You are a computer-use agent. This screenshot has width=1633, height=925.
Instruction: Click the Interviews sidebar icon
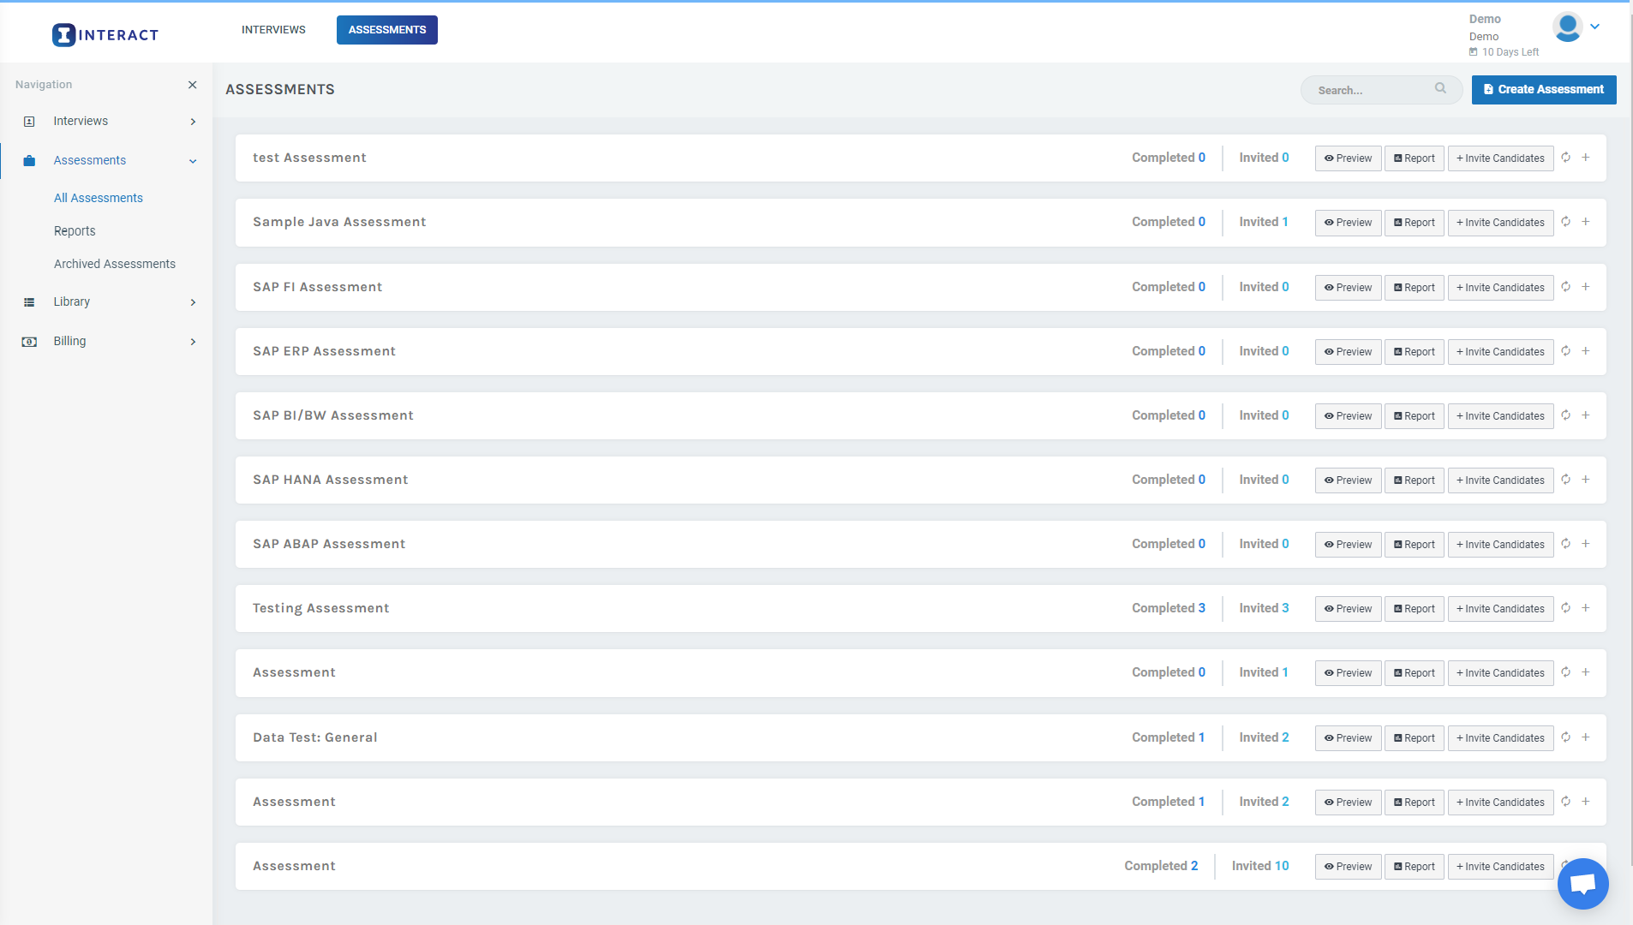pyautogui.click(x=29, y=122)
